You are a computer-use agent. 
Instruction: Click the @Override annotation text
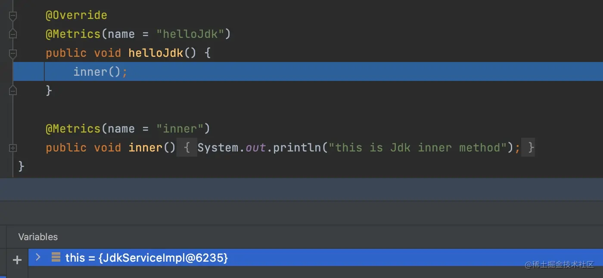(x=76, y=15)
